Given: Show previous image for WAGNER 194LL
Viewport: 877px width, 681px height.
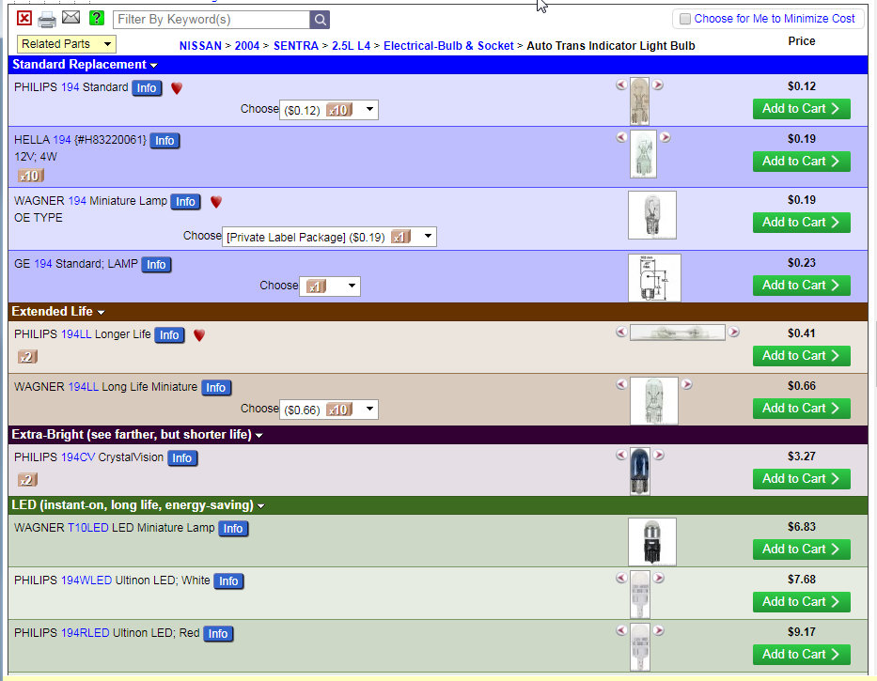Looking at the screenshot, I should click(x=621, y=384).
